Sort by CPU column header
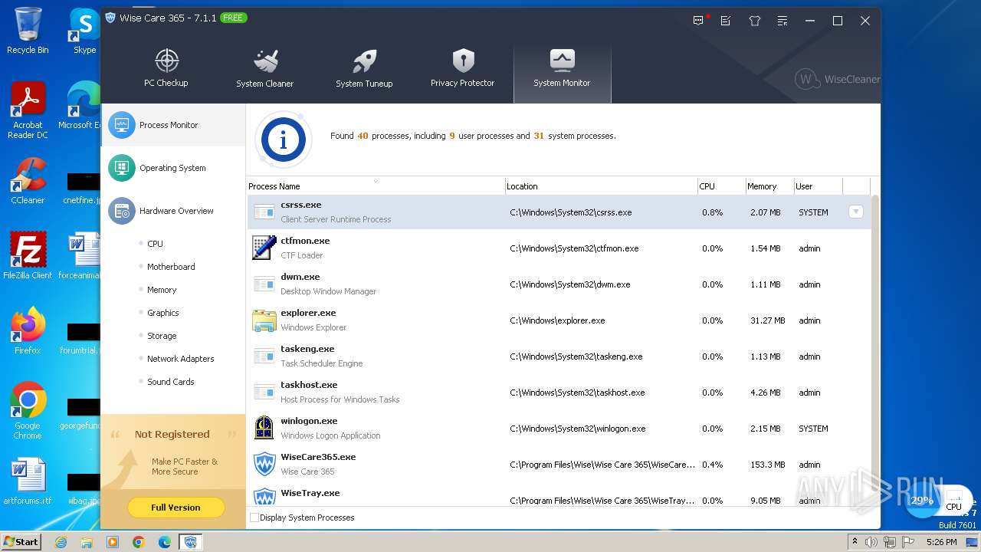Viewport: 981px width, 552px height. click(721, 186)
